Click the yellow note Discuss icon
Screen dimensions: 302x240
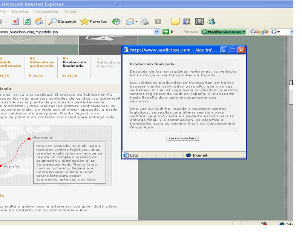(x=175, y=21)
